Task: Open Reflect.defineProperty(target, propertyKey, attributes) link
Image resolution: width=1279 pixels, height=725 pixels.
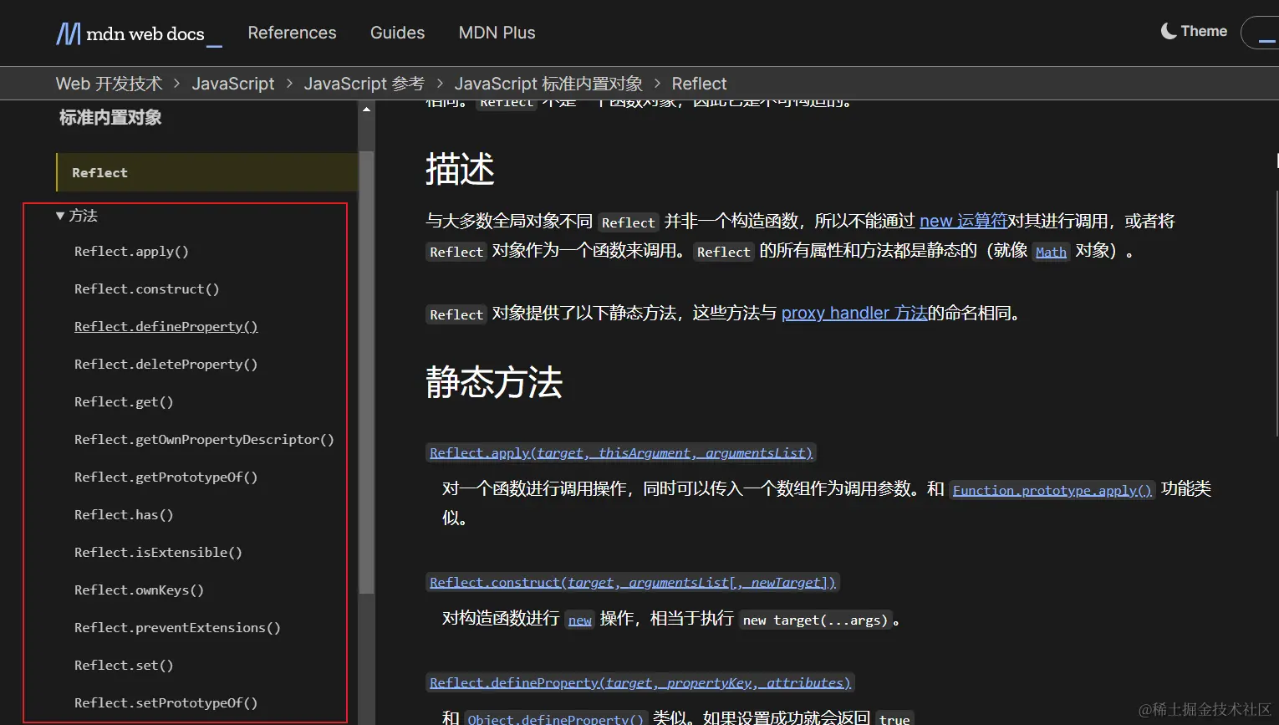Action: click(x=639, y=682)
